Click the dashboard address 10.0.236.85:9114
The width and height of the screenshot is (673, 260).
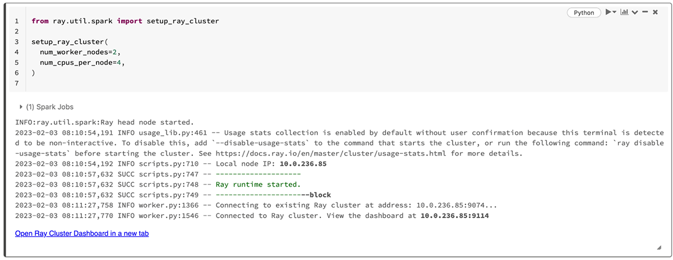pos(455,216)
